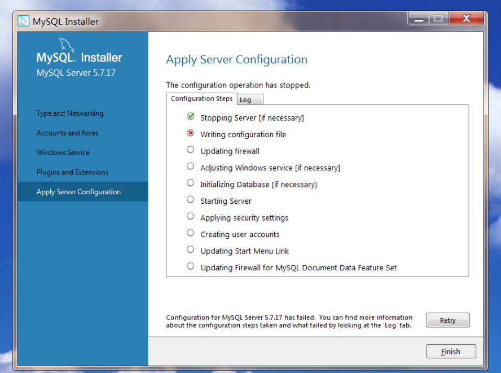Select Plugins and Extensions in sidebar
501x373 pixels.
[73, 172]
